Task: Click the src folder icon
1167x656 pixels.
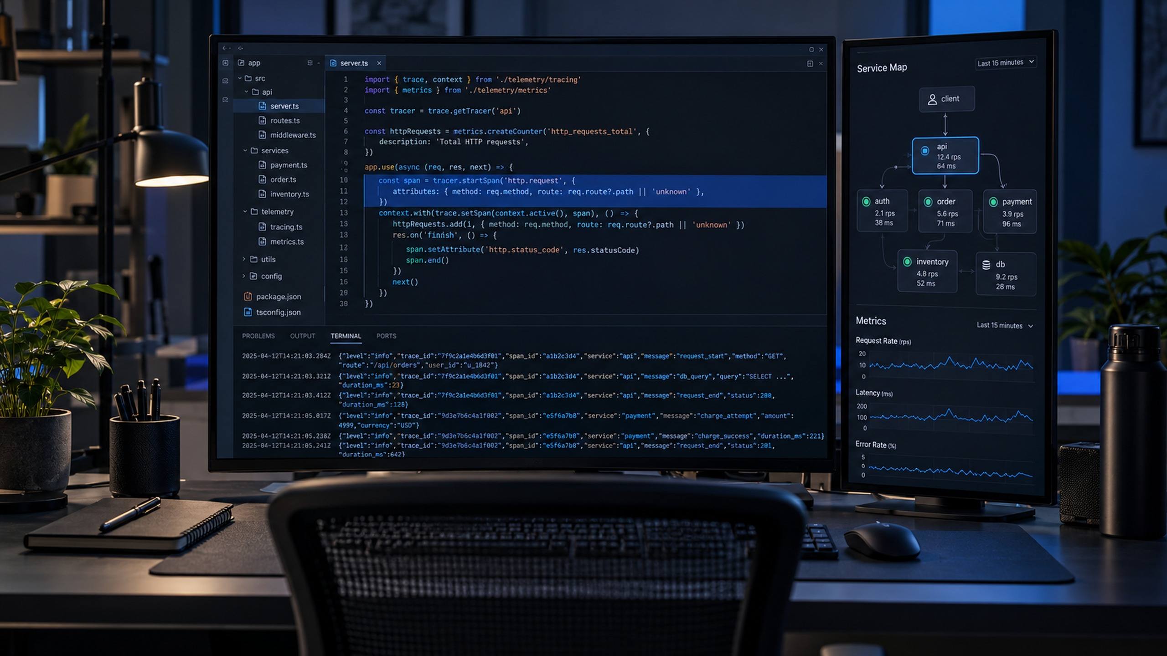Action: 248,78
